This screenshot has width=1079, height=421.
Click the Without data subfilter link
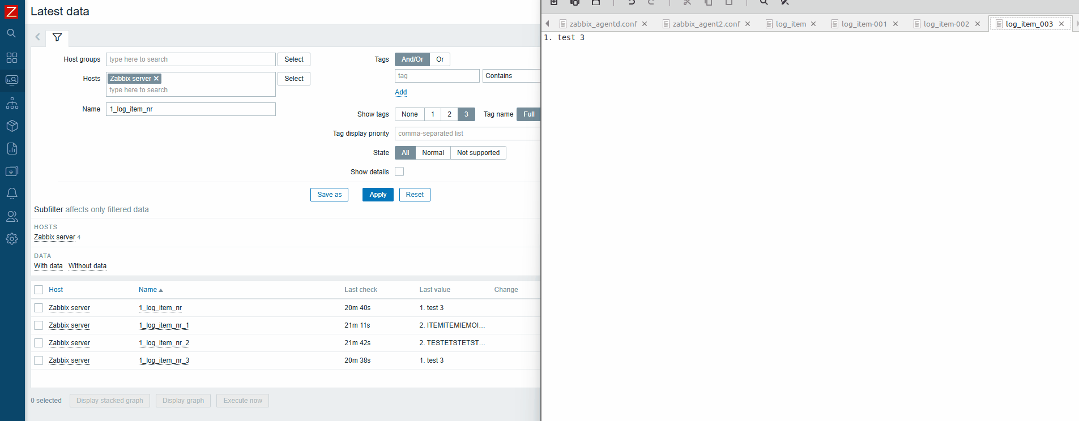click(x=87, y=266)
